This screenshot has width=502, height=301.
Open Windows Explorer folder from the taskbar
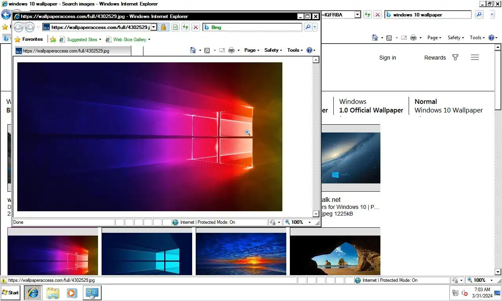[x=53, y=292]
